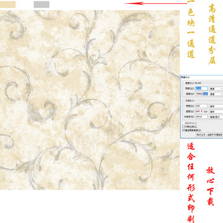Click the pixel width input field
The width and height of the screenshot is (223, 223).
(x=201, y=89)
